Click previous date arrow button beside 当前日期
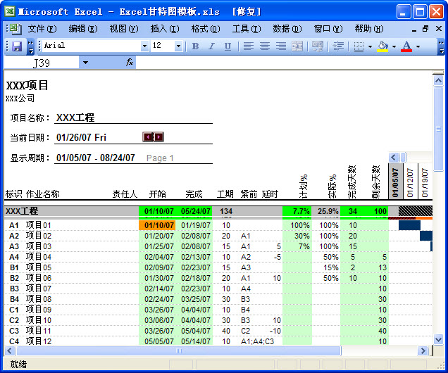Screen dimensions: 448x373 tap(149, 137)
